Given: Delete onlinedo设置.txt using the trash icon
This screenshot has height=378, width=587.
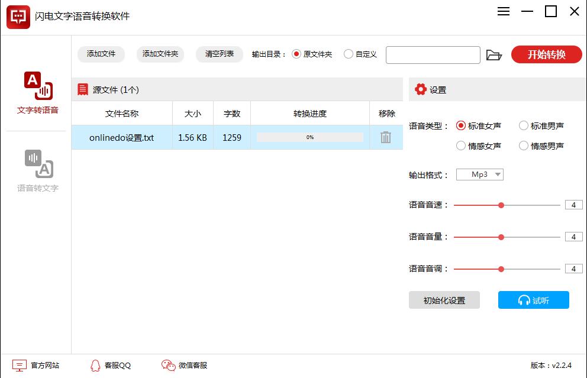Looking at the screenshot, I should coord(385,137).
